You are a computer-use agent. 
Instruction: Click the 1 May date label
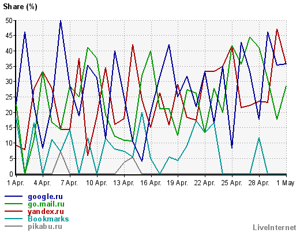[x=286, y=183]
